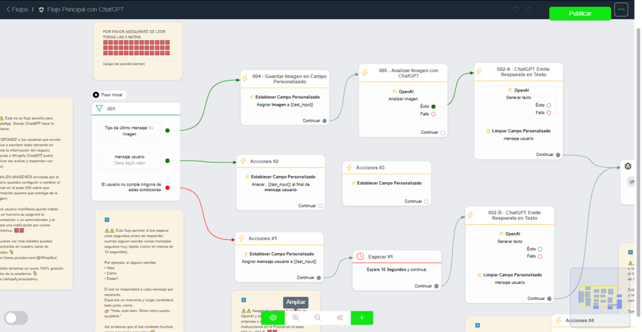Click the sparkle auto-arrange icon
The height and width of the screenshot is (332, 642).
tap(340, 318)
